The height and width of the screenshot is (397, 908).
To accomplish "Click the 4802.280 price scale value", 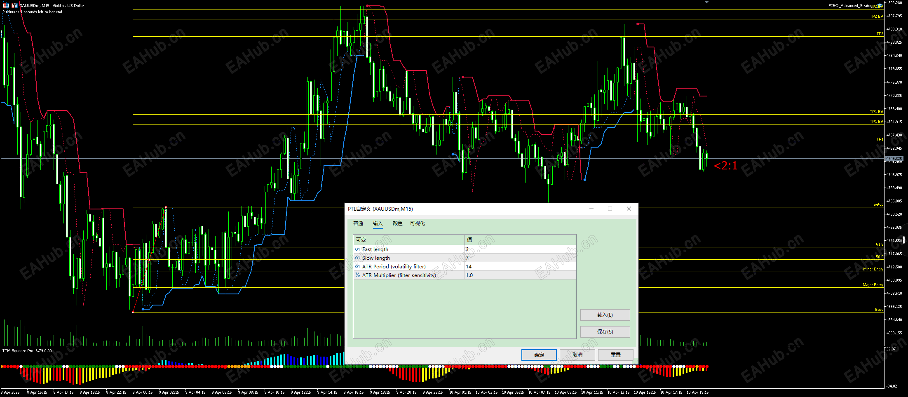I will 894,3.
